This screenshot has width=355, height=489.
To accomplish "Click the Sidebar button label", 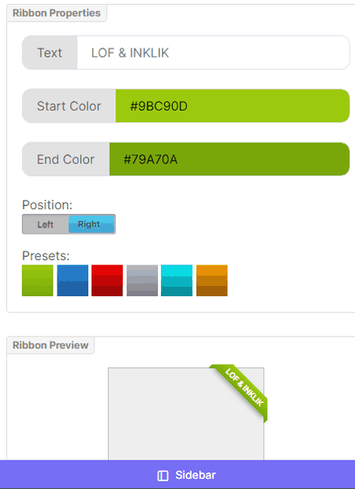I will click(196, 475).
